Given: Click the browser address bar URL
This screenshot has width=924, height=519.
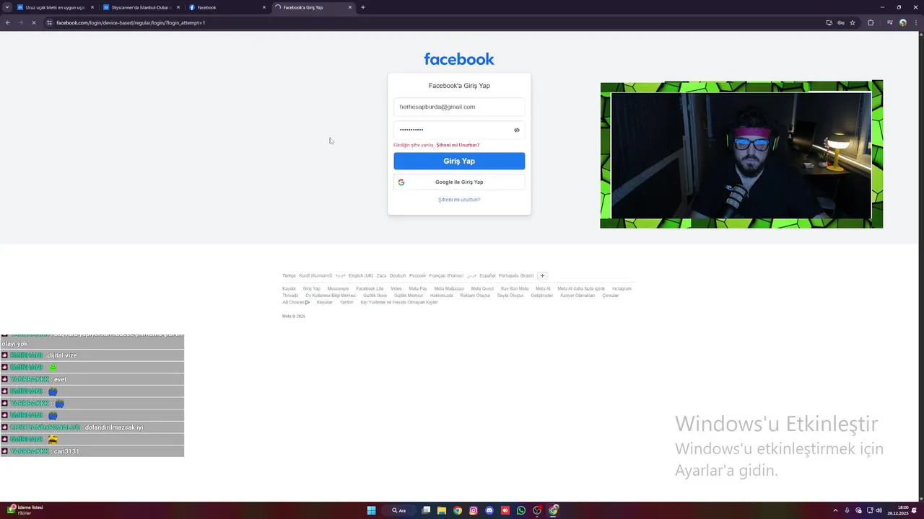Looking at the screenshot, I should (x=131, y=22).
